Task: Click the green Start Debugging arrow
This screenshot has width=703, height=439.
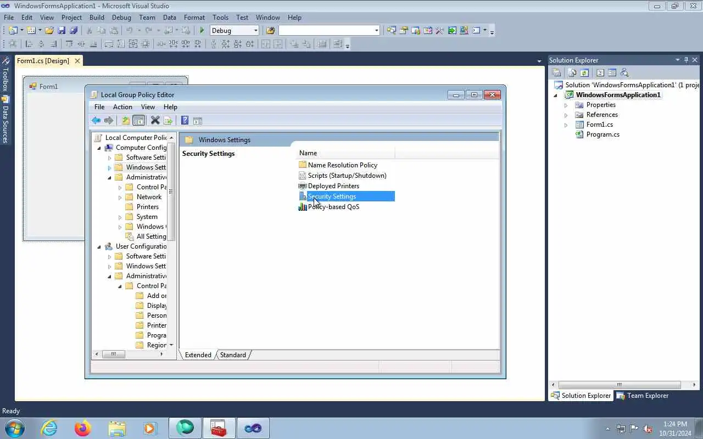Action: point(202,31)
